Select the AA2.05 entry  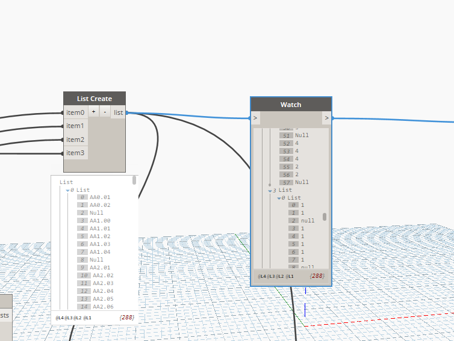click(103, 299)
